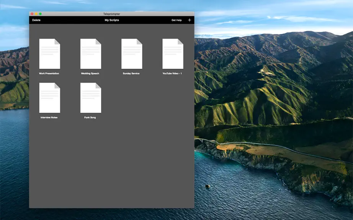Select the YouTube Video - 1 name label

coord(172,73)
